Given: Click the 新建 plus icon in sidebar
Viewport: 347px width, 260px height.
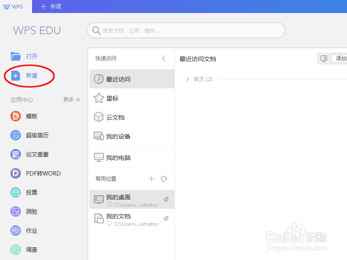Looking at the screenshot, I should tap(16, 76).
